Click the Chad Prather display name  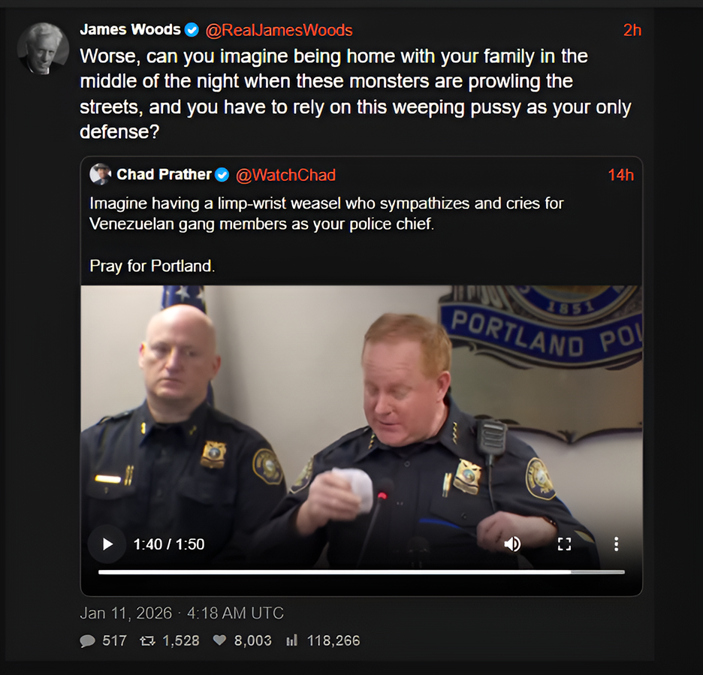click(x=164, y=174)
